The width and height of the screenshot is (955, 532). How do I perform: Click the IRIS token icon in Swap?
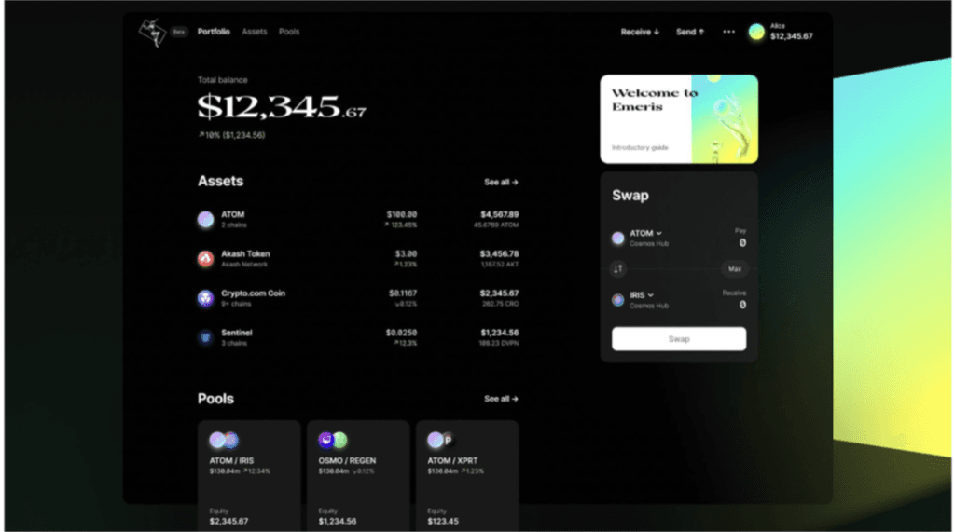tap(618, 300)
